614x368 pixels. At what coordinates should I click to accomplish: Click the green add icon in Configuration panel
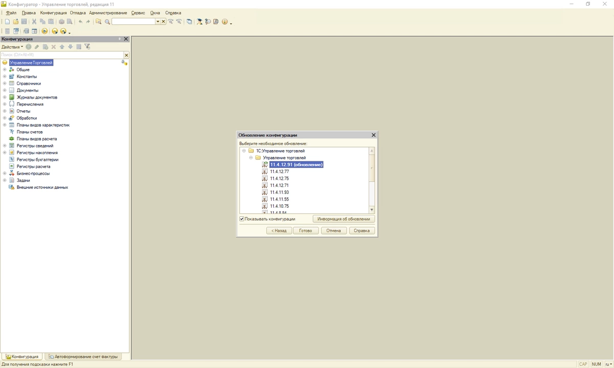tap(29, 46)
